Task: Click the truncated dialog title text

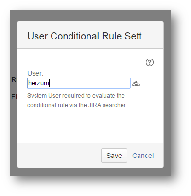Action: [89, 36]
